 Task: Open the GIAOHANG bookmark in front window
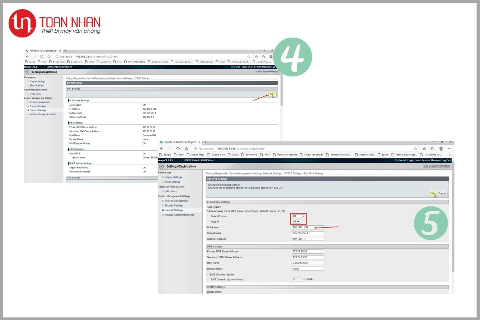(x=249, y=154)
